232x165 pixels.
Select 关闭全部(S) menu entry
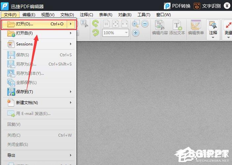click(x=18, y=145)
